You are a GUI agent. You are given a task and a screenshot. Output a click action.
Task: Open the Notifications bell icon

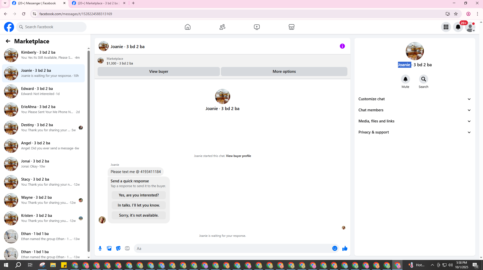458,27
